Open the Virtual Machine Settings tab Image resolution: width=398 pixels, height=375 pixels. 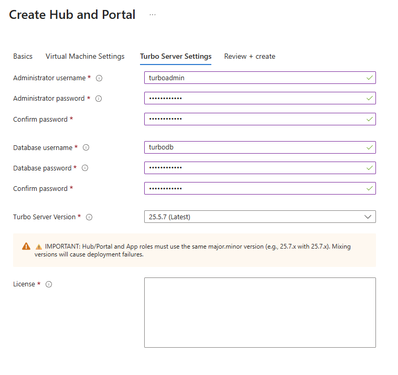[x=85, y=57]
